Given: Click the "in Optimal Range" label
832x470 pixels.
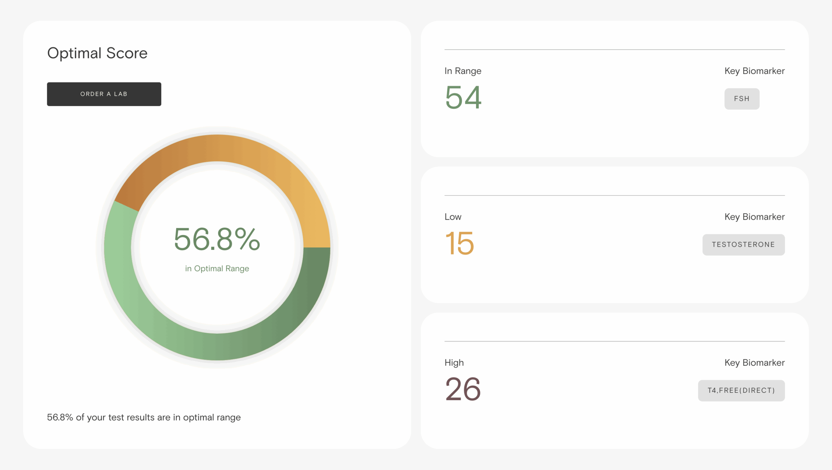Looking at the screenshot, I should pyautogui.click(x=217, y=268).
